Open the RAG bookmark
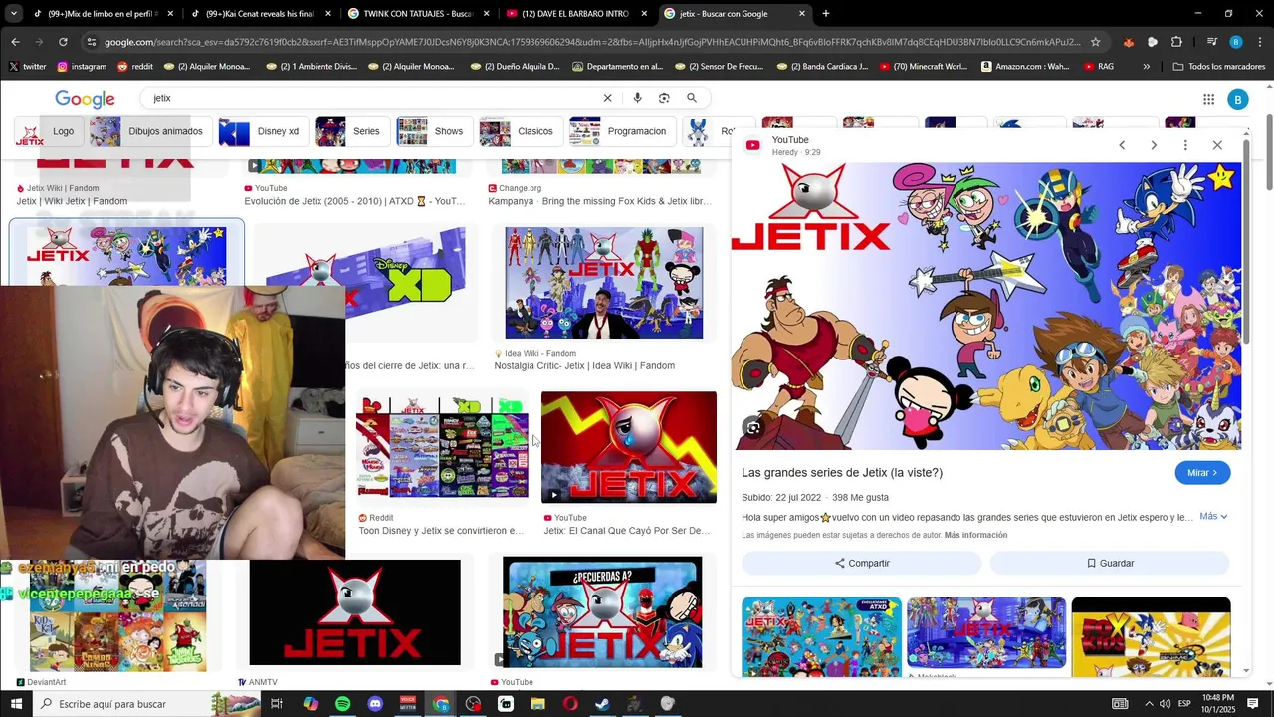1274x717 pixels. coord(1097,67)
